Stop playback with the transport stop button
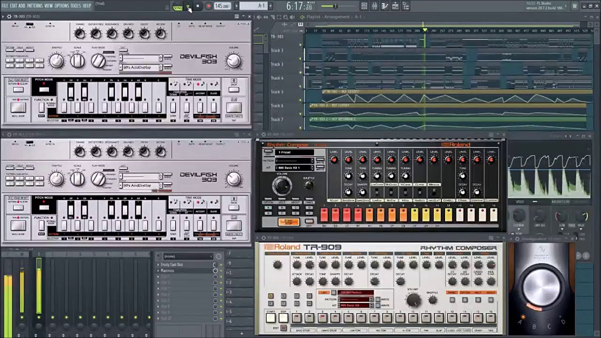 click(x=198, y=7)
